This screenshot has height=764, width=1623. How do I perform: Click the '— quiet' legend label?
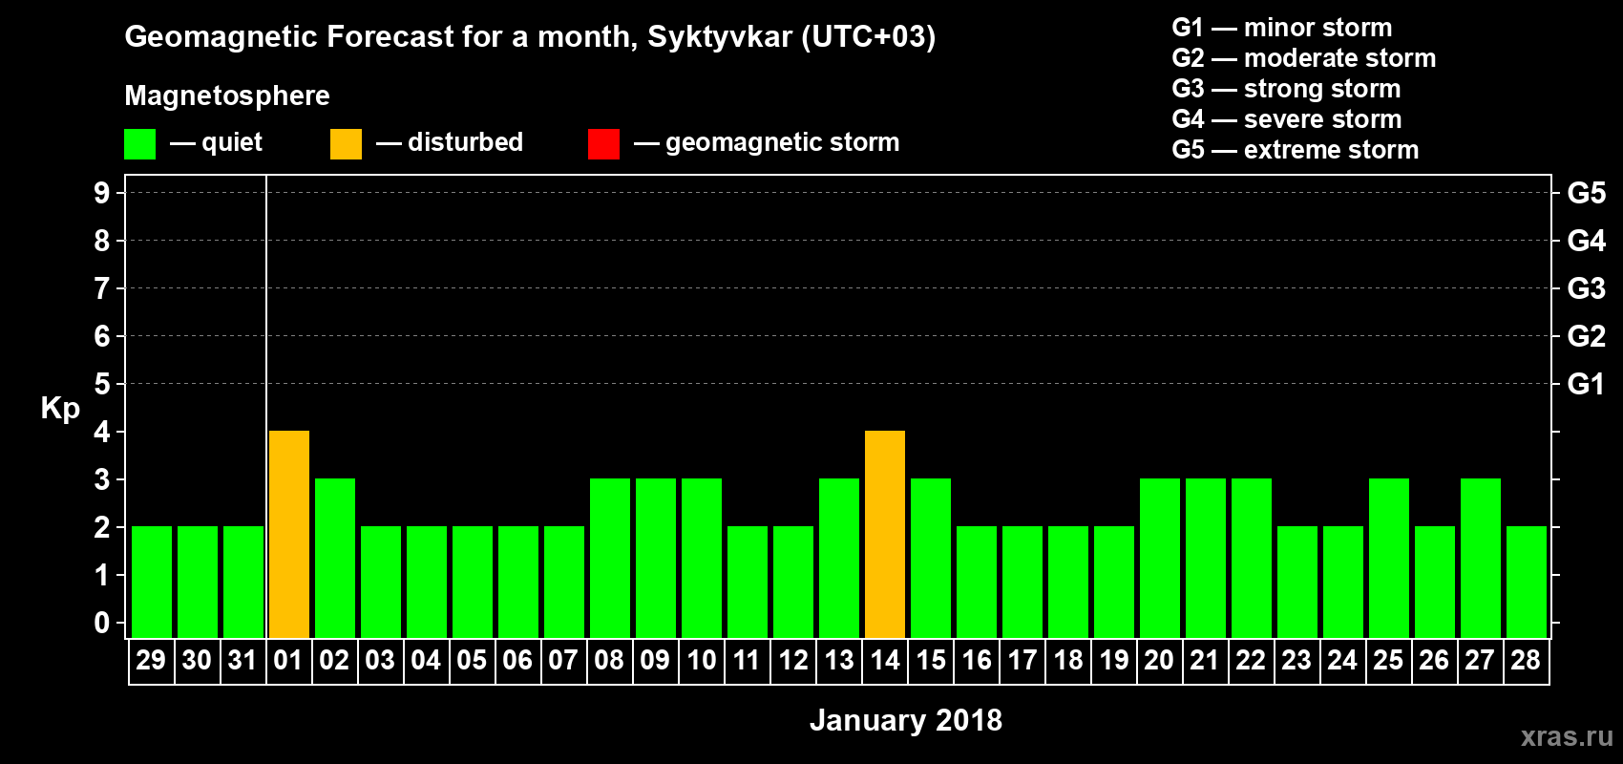coord(216,142)
